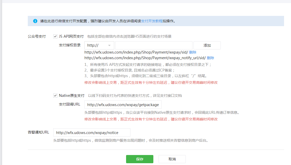Click the blue info icon in the banner
291x165 pixels.
[35, 21]
